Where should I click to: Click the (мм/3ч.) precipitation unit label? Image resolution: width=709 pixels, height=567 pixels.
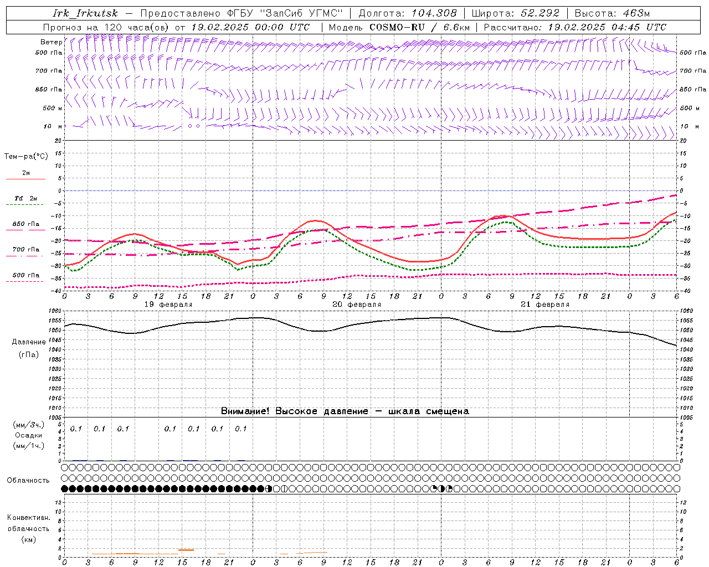(x=29, y=425)
